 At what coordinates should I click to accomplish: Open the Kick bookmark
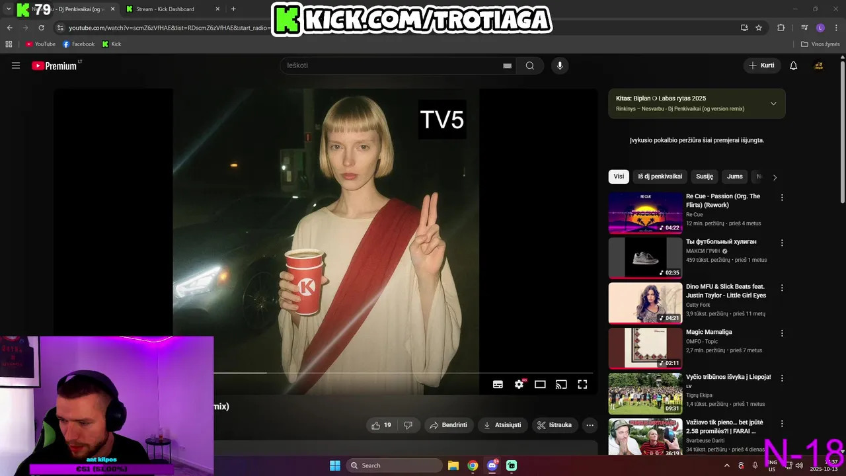pos(112,44)
